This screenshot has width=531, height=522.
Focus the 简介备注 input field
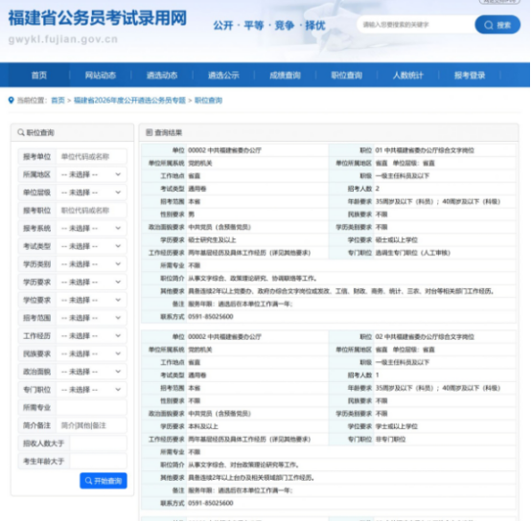pos(91,425)
